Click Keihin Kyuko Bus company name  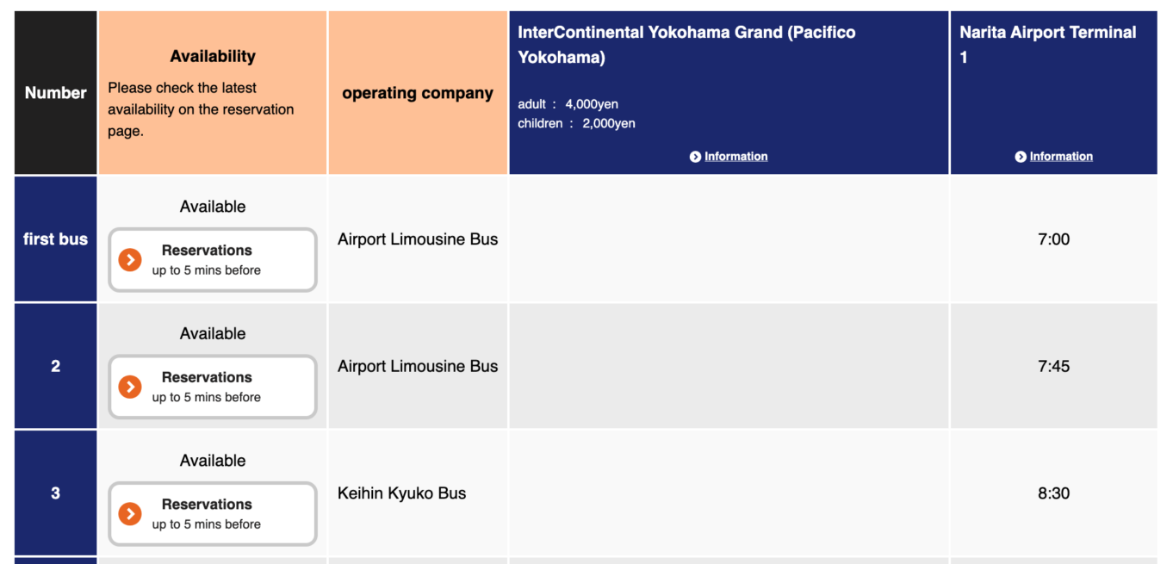[x=401, y=493]
